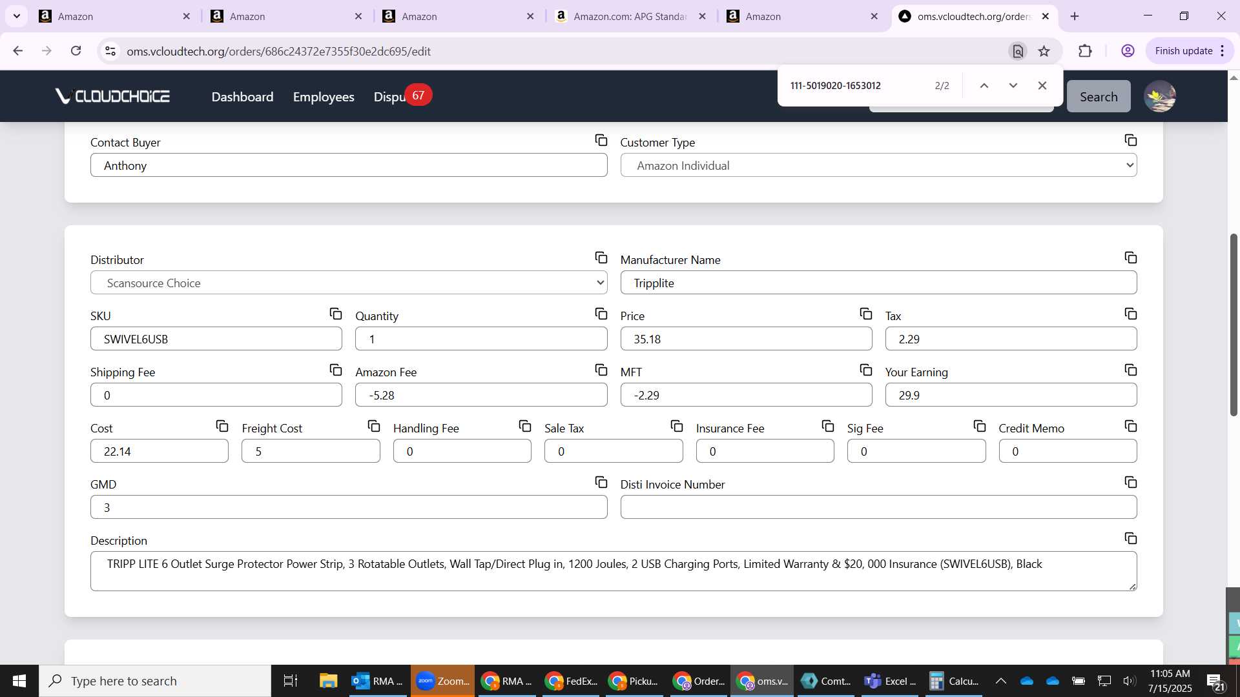Image resolution: width=1240 pixels, height=697 pixels.
Task: Copy the Cost field value
Action: (222, 427)
